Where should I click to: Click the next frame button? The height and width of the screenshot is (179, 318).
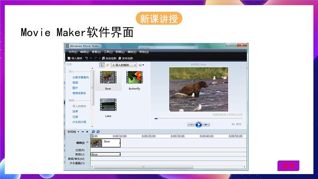coord(205,125)
